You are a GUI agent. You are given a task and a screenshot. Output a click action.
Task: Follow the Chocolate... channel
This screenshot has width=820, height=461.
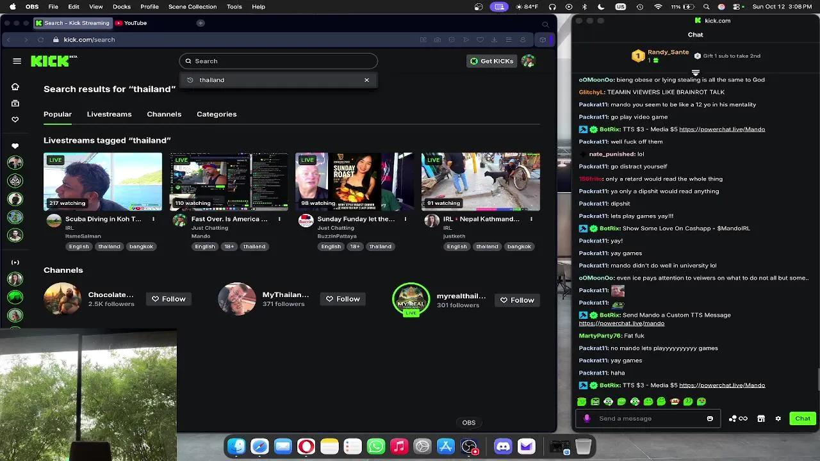[168, 299]
